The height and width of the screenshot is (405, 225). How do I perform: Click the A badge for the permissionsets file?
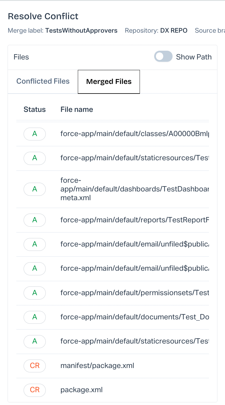[35, 293]
